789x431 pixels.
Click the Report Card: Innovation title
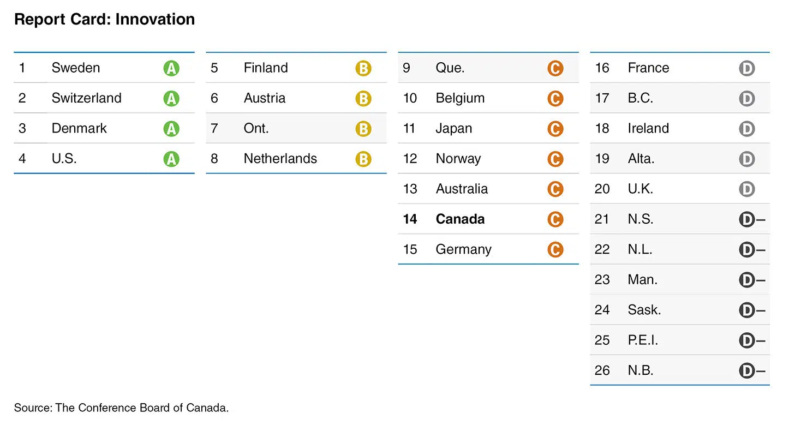104,20
